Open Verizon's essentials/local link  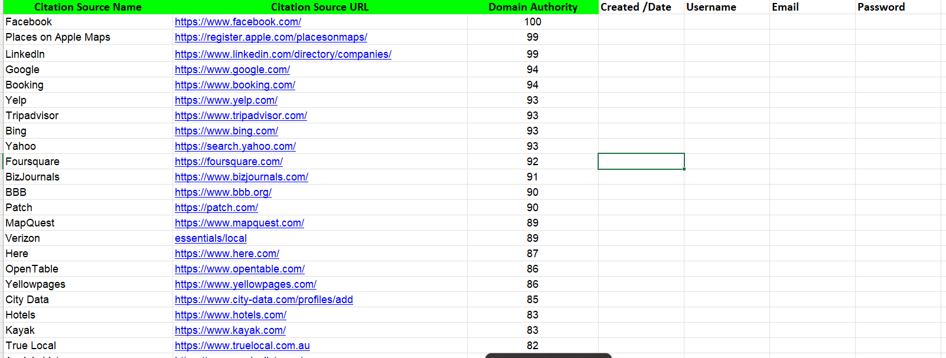[211, 238]
